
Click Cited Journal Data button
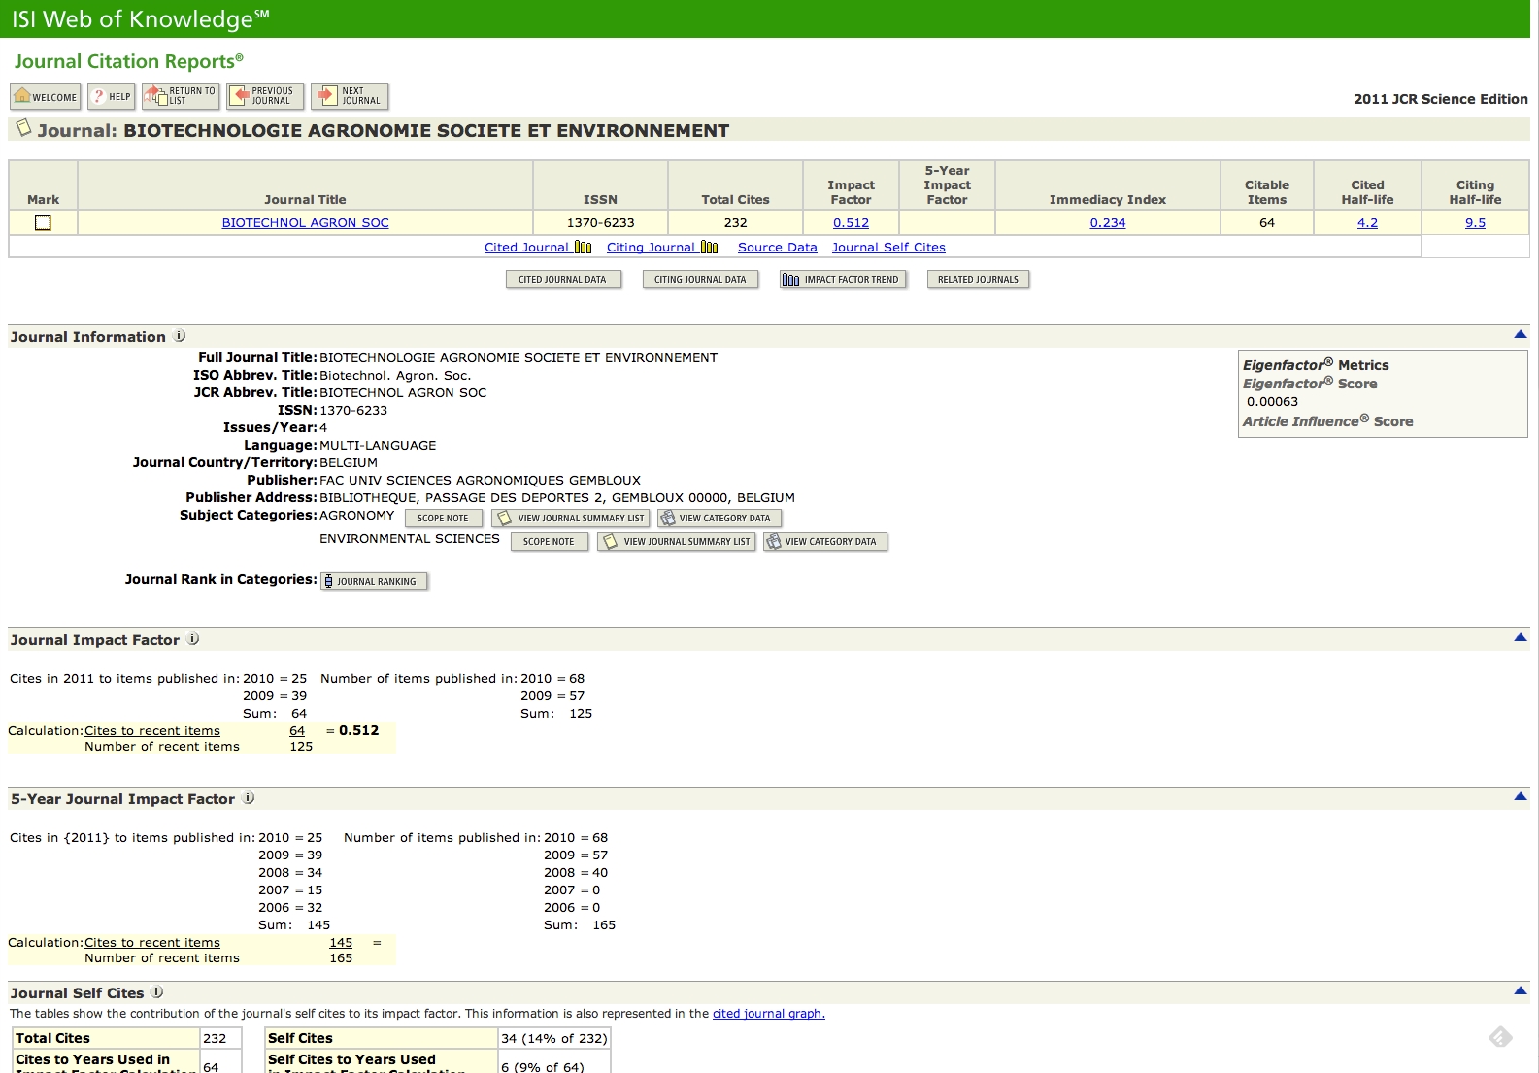click(x=563, y=280)
